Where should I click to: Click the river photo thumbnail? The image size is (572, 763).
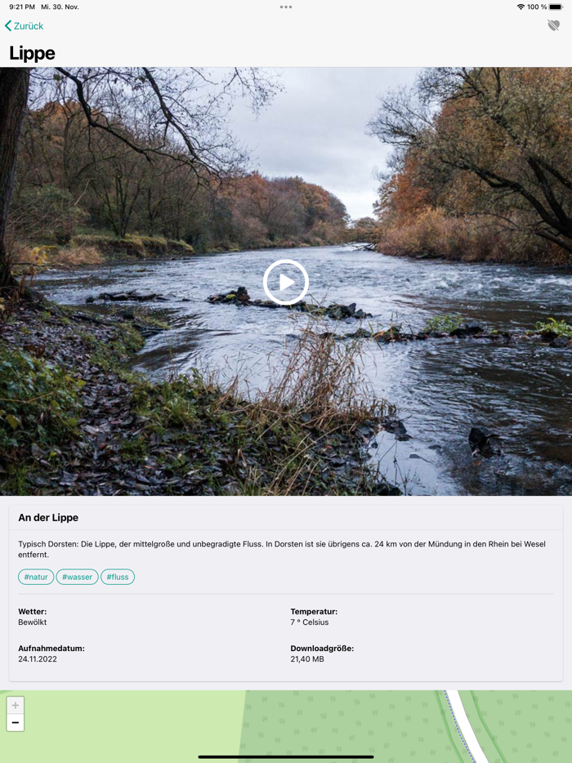[x=286, y=281]
